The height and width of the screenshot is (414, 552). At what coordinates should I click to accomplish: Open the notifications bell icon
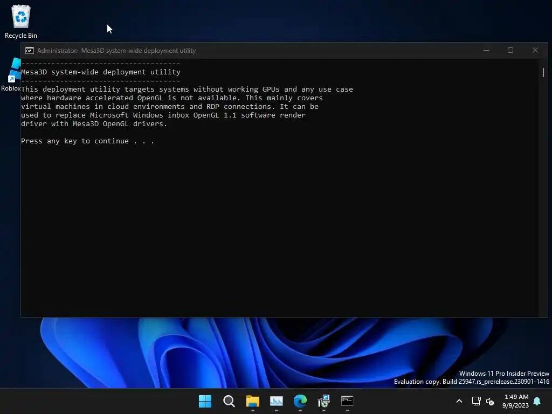(537, 401)
